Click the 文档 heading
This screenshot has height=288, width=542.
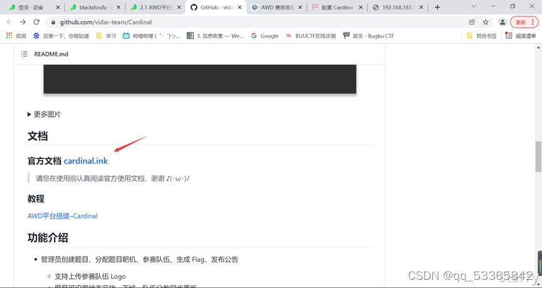click(x=38, y=136)
